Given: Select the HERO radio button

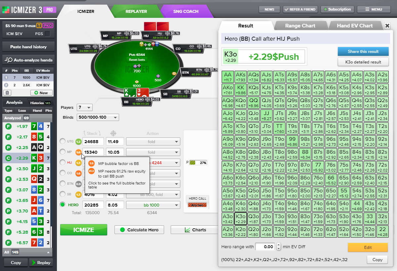Looking at the screenshot, I should point(63,205).
